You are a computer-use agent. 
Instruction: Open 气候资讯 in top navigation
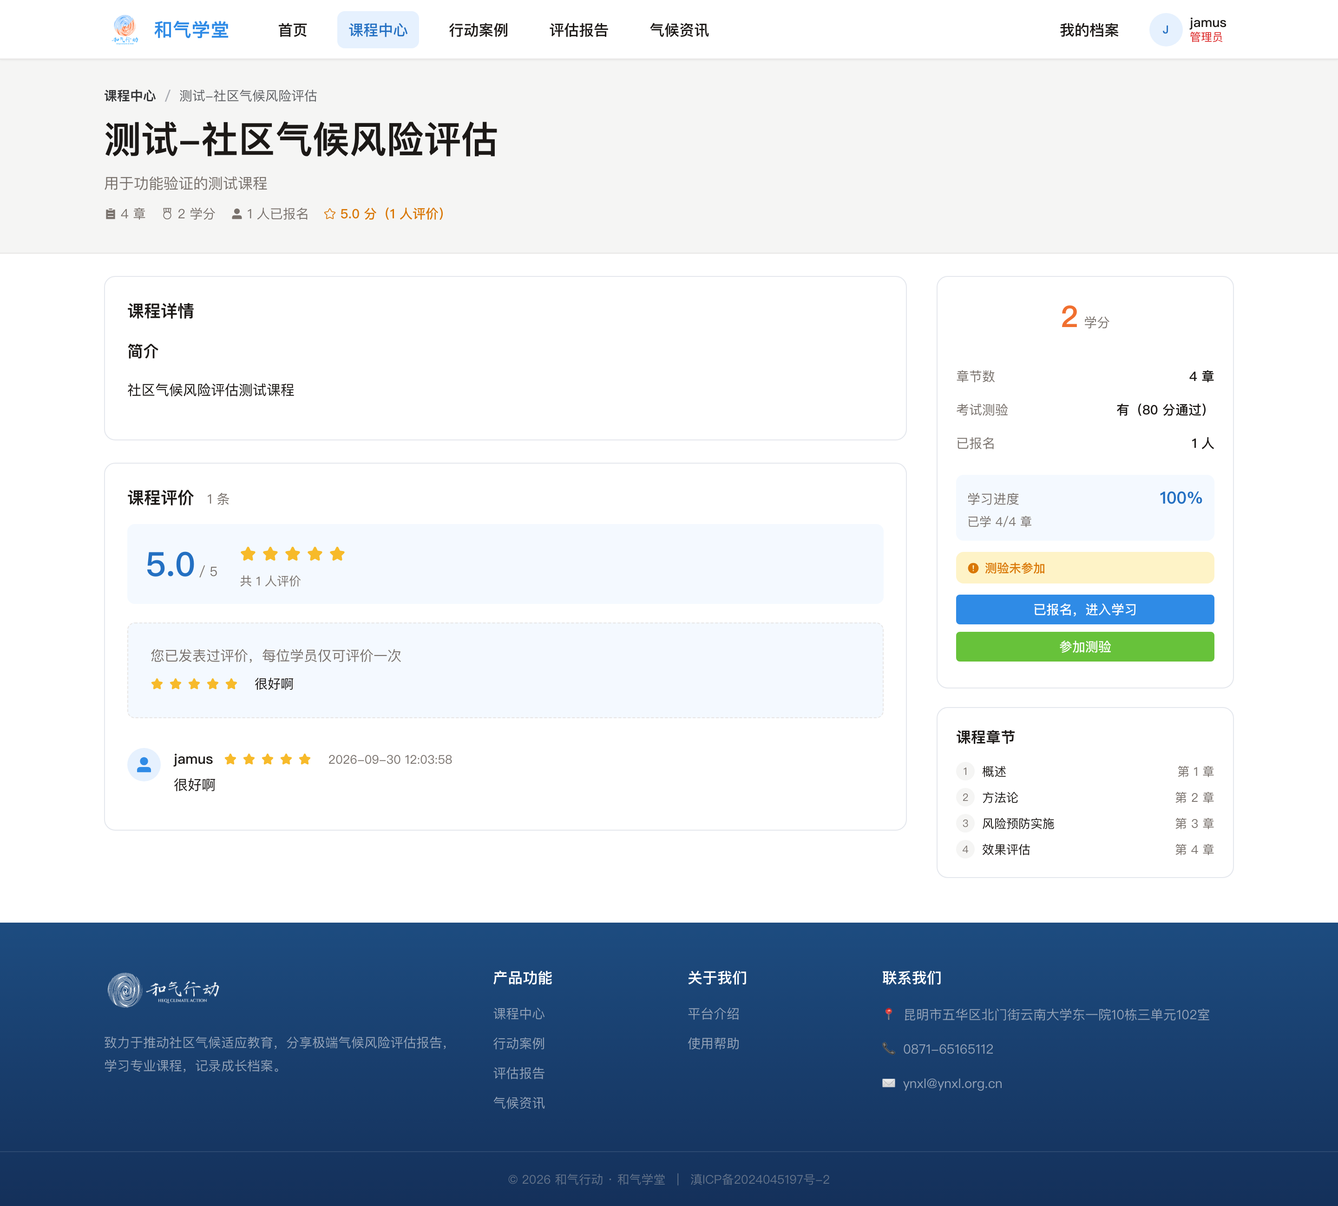click(679, 30)
